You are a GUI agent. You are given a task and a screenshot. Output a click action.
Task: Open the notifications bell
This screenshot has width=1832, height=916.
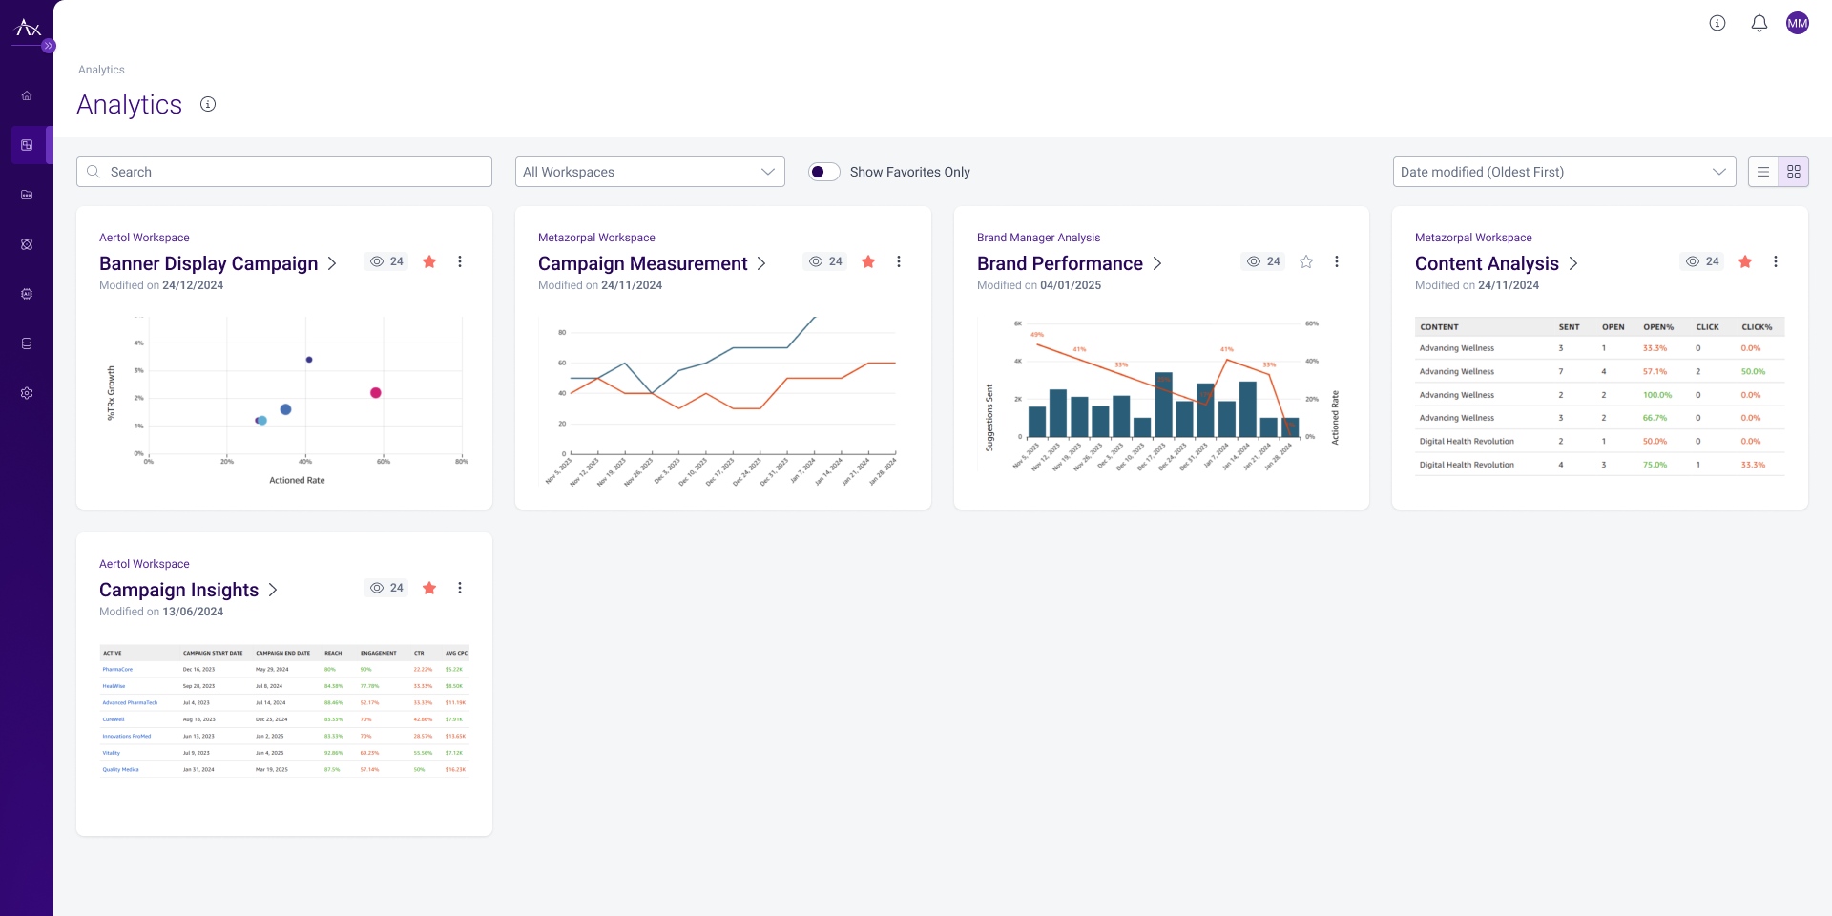1759,23
